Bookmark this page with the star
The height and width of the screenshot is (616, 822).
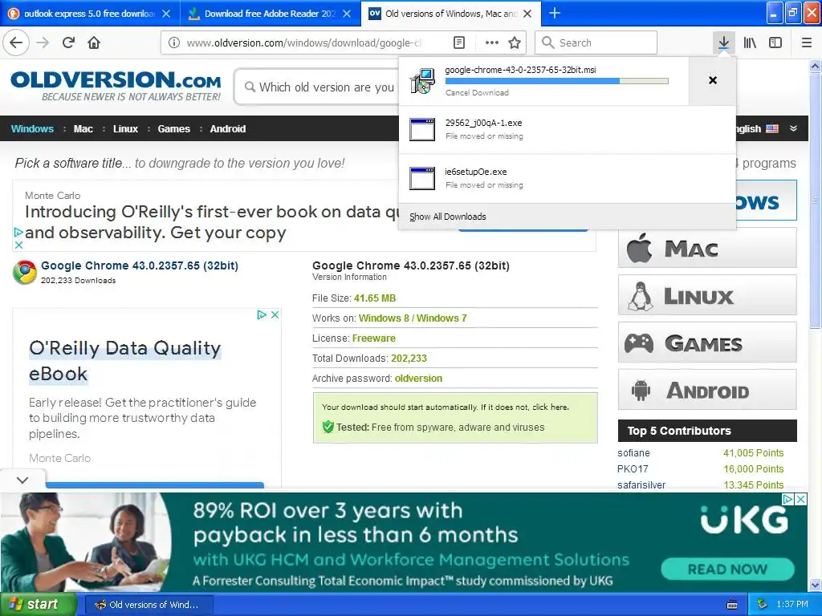pyautogui.click(x=515, y=43)
